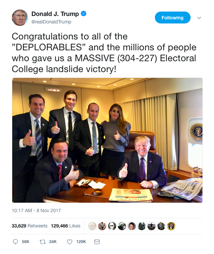Share via the direct message envelope icon
Screen dimensions: 214x254
tap(97, 242)
